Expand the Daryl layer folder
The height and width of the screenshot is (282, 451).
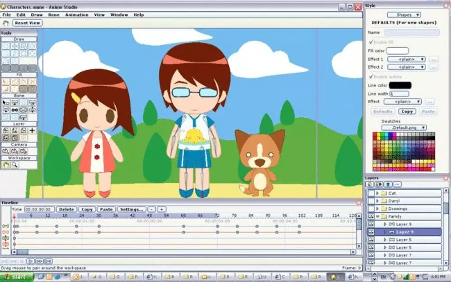(377, 201)
